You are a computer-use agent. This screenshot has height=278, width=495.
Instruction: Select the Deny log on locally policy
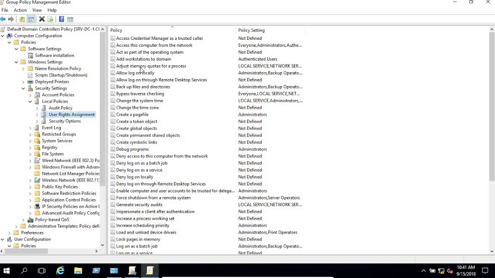click(x=135, y=177)
